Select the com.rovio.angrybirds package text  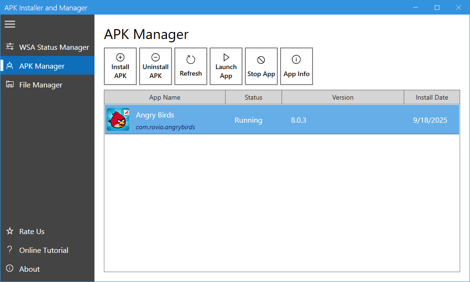[165, 127]
